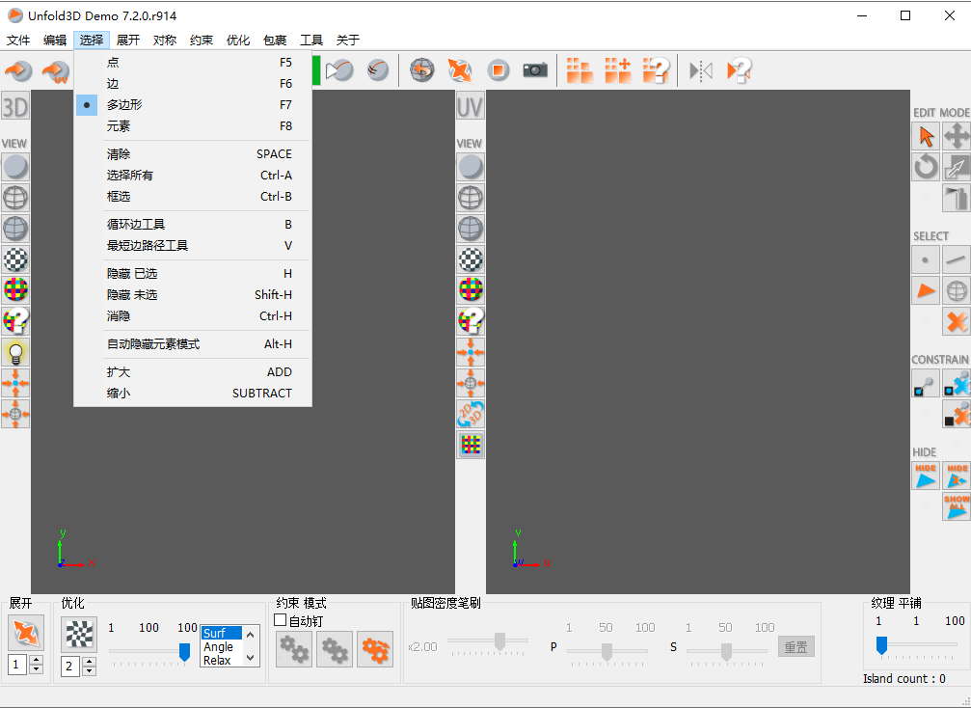Click 扩大 menu entry

coord(193,371)
